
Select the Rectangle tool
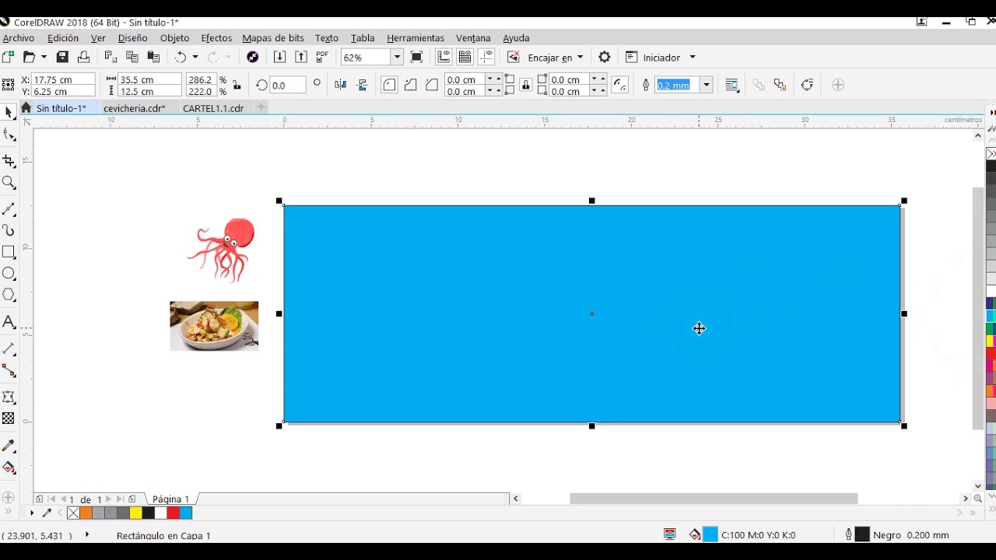(9, 252)
